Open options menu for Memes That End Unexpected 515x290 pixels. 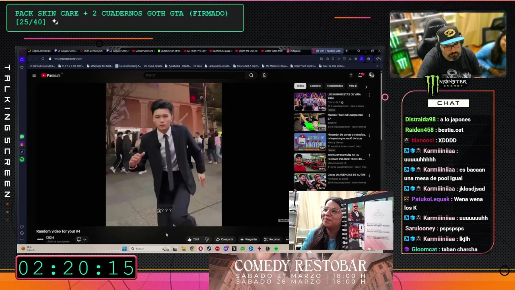pos(369,115)
